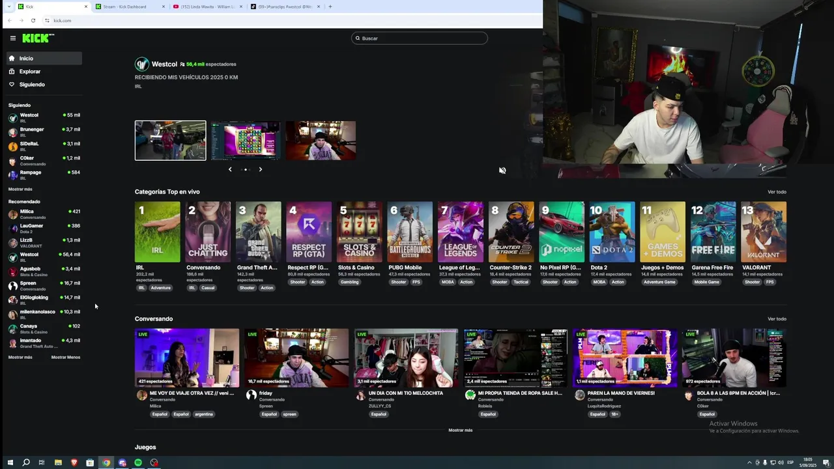Open the Just Chatting category card
This screenshot has height=469, width=834.
tap(208, 232)
